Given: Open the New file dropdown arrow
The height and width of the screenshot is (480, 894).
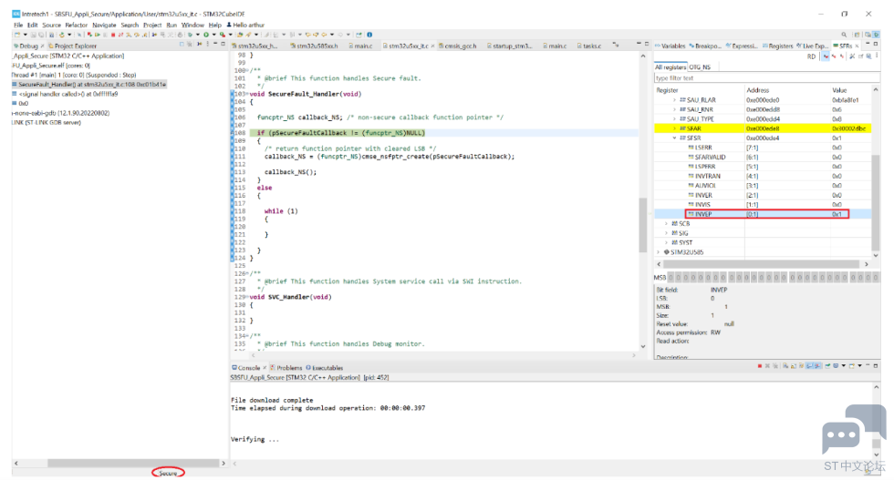Looking at the screenshot, I should tap(26, 35).
